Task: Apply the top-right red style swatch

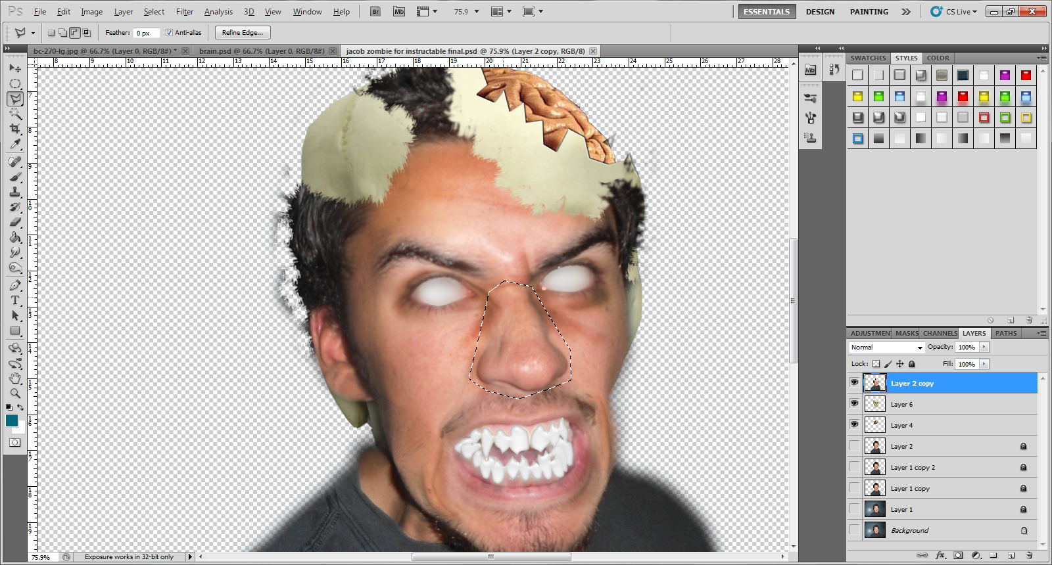Action: [x=1026, y=75]
